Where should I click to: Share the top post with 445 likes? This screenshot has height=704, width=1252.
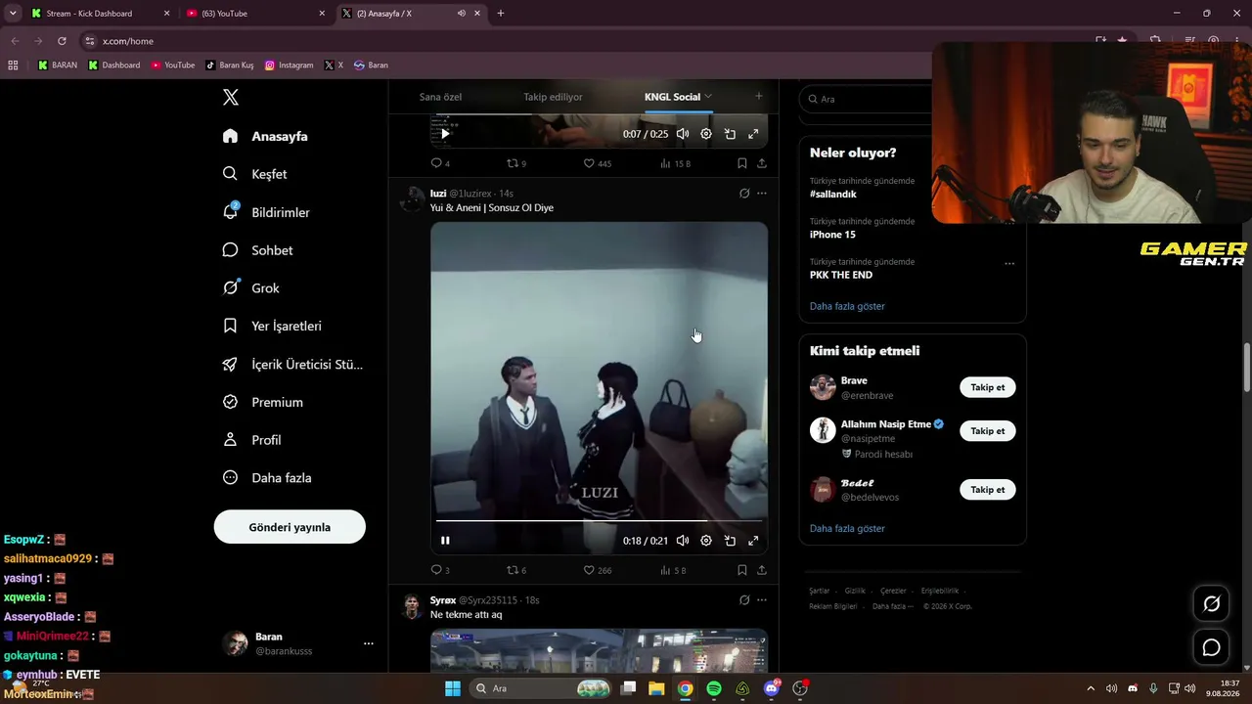tap(762, 163)
